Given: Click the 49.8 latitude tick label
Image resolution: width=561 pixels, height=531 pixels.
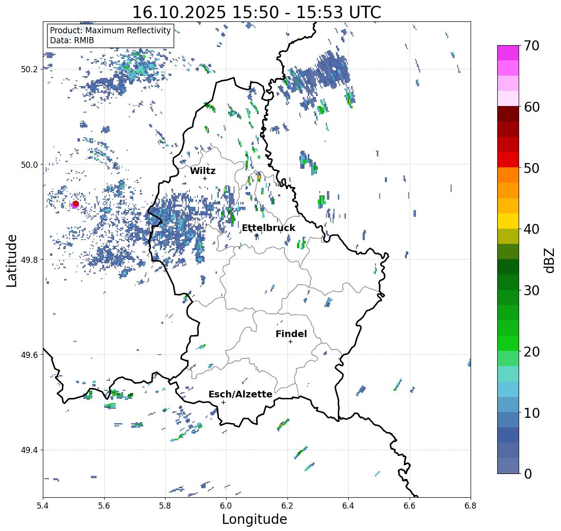Looking at the screenshot, I should tap(29, 260).
